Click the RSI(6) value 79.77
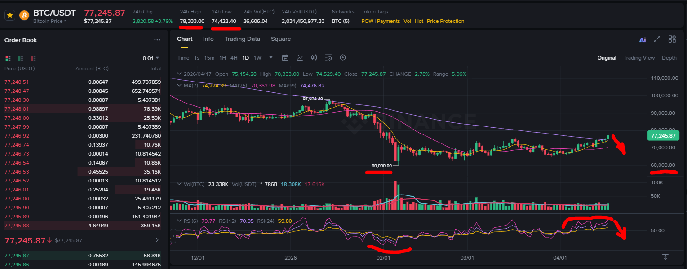Viewport: 687px width, 269px height. [x=208, y=221]
